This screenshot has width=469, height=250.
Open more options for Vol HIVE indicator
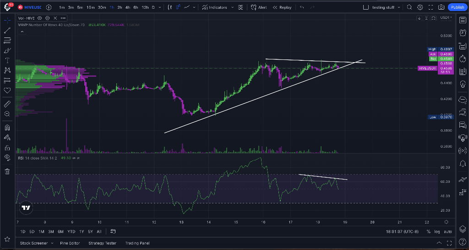coord(63,18)
